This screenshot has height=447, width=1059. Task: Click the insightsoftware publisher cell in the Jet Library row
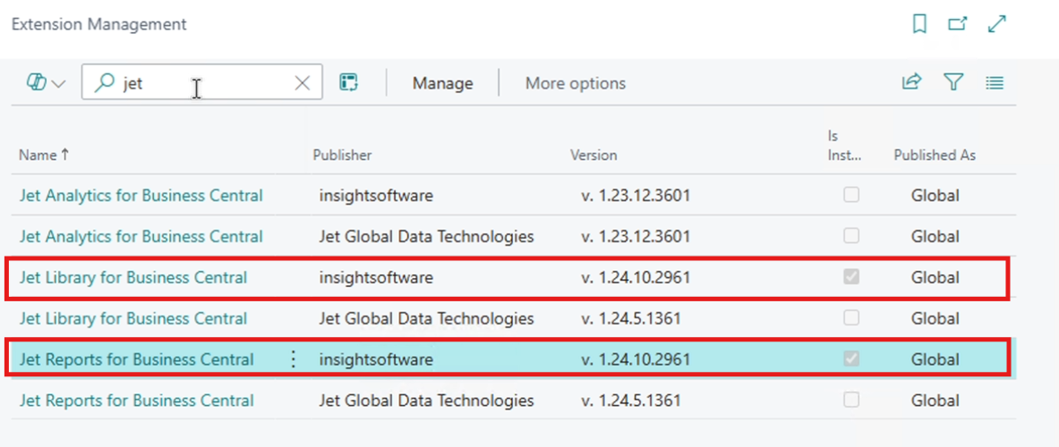tap(376, 277)
